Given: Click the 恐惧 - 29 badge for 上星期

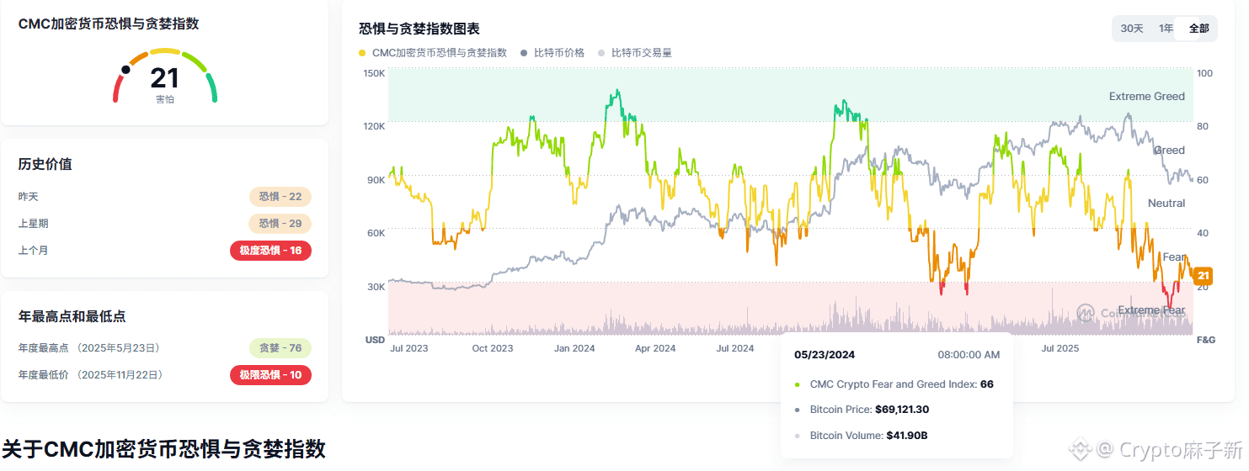Looking at the screenshot, I should pyautogui.click(x=280, y=224).
